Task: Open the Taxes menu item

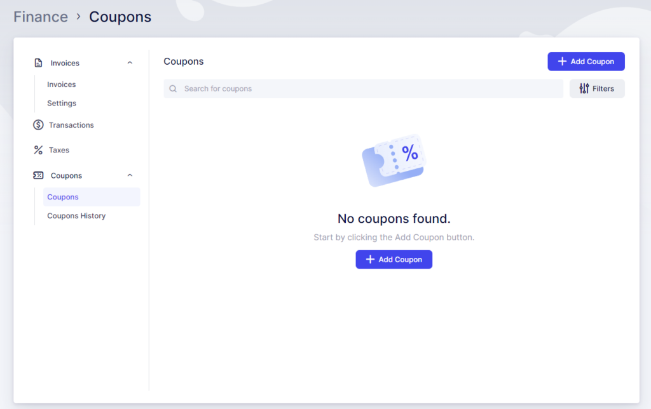Action: [59, 151]
